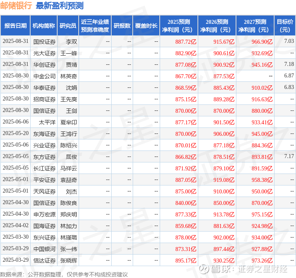Click the 887.72亿 profit value

coord(186,42)
